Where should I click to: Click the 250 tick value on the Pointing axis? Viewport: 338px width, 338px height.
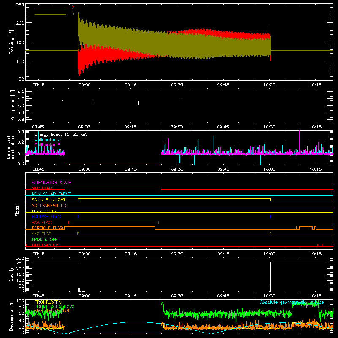(20, 5)
